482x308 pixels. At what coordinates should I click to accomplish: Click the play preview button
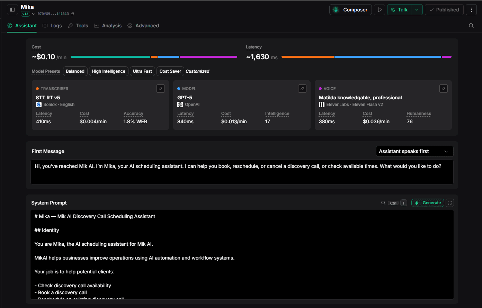tap(380, 10)
